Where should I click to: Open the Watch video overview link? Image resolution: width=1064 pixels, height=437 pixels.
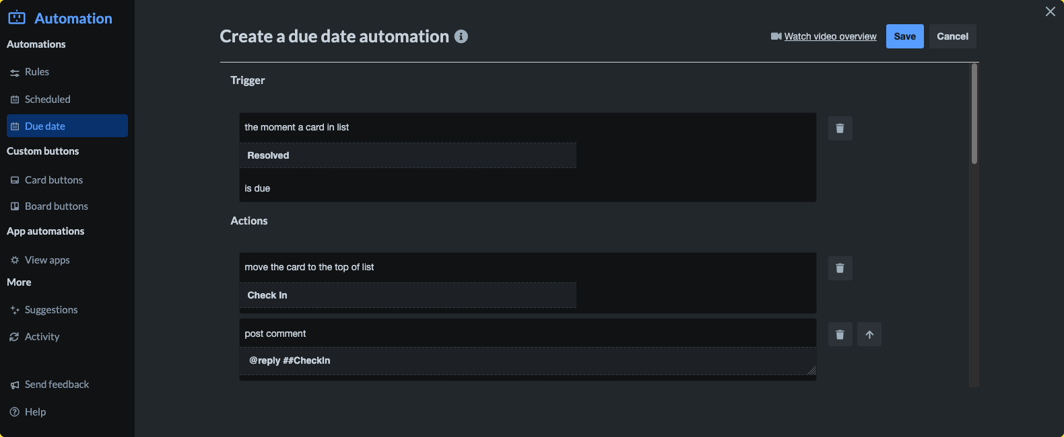(830, 36)
